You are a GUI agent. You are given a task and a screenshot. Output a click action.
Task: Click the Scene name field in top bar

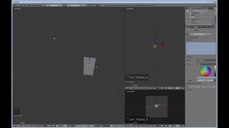pos(73,5)
